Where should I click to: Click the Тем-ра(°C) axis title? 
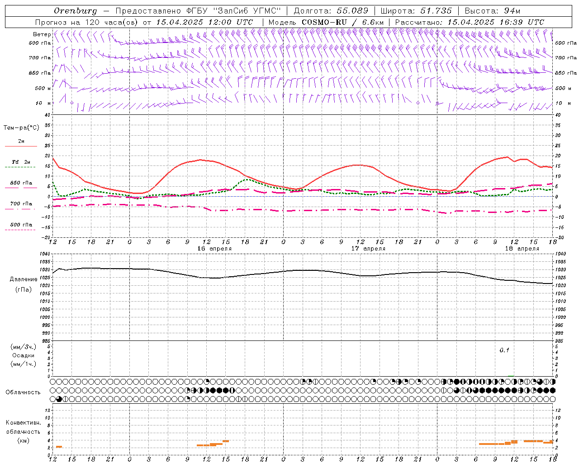(x=21, y=128)
